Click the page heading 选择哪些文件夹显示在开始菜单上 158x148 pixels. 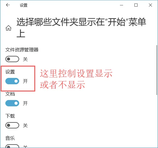tap(81, 27)
